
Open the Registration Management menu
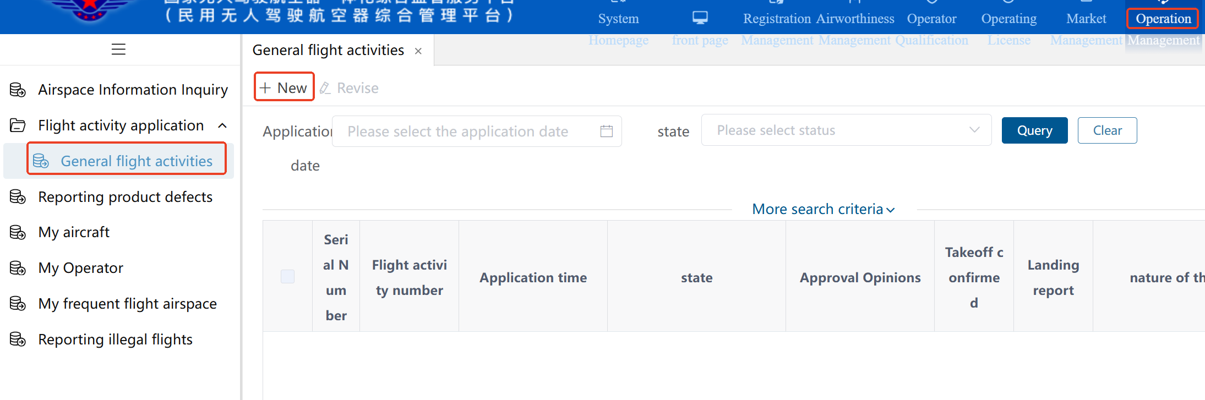coord(777,29)
